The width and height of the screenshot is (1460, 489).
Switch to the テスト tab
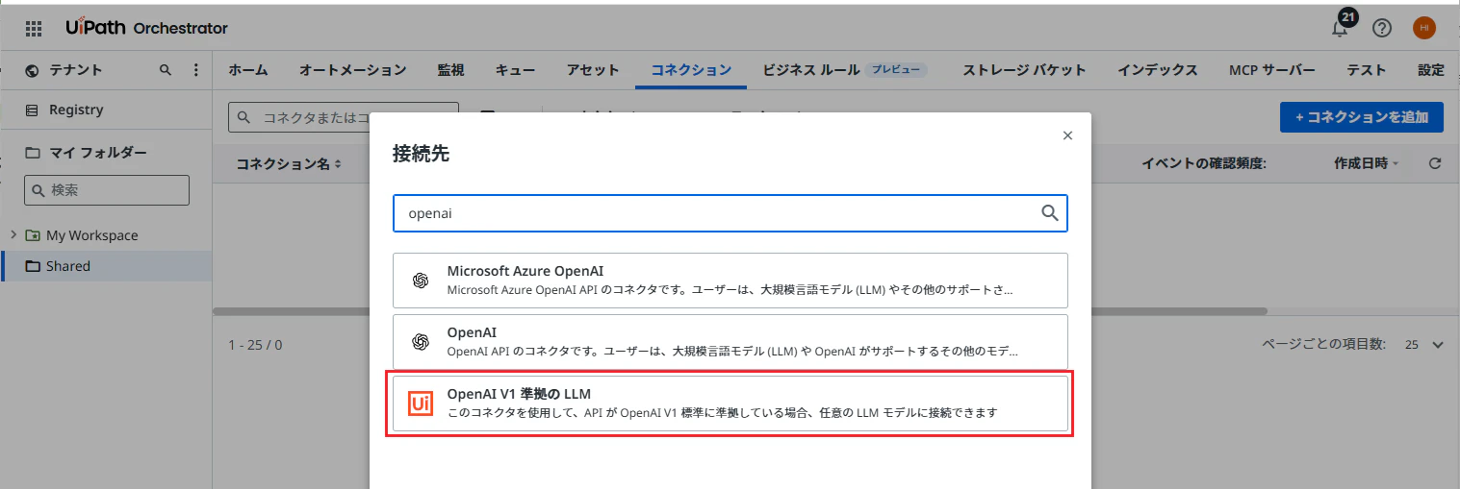pyautogui.click(x=1367, y=70)
